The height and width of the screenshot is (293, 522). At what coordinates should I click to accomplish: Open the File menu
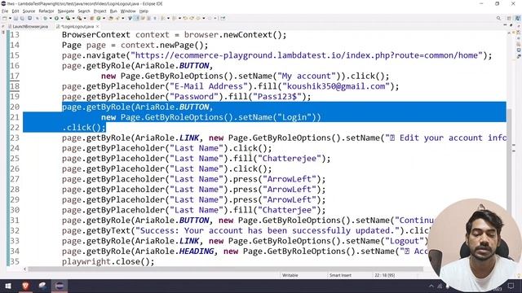click(x=5, y=11)
